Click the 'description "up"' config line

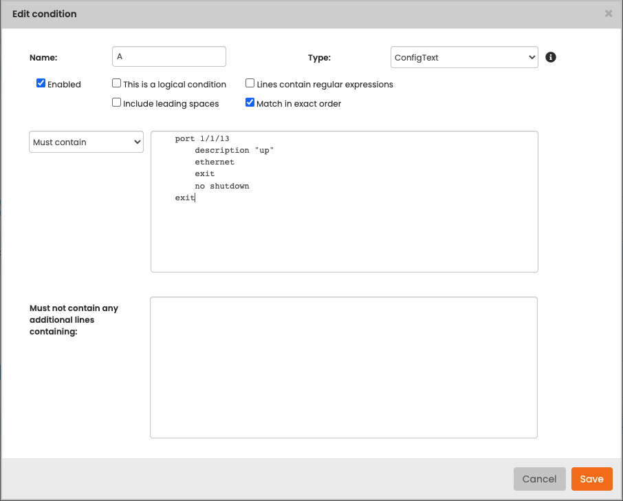click(x=234, y=150)
